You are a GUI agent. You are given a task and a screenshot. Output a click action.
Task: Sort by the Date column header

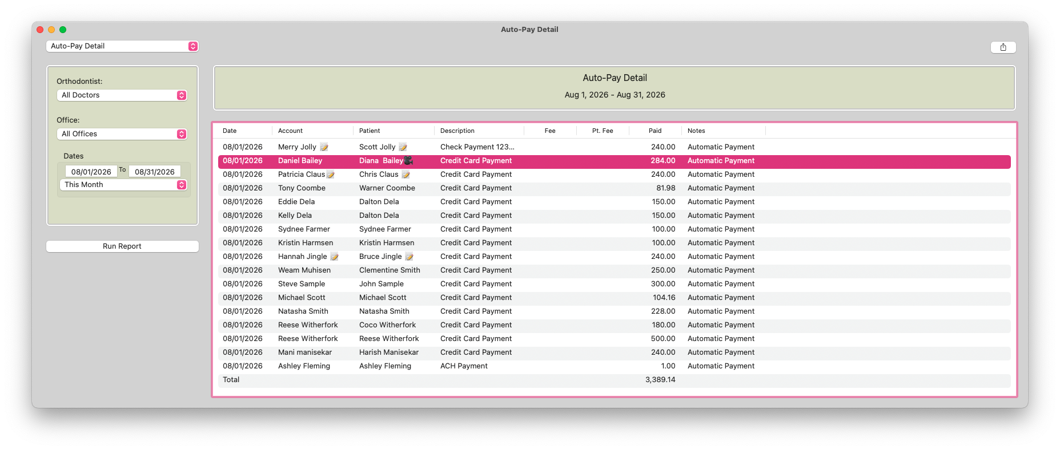(230, 131)
